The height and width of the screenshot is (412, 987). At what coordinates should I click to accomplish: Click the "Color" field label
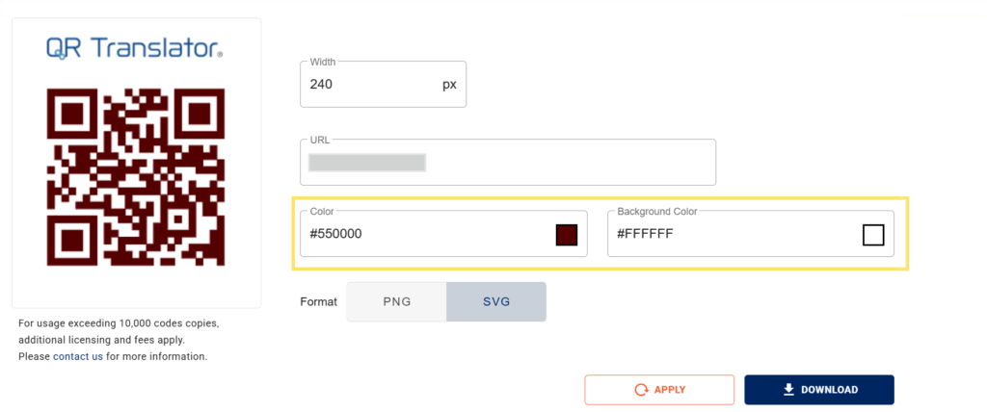click(x=321, y=211)
